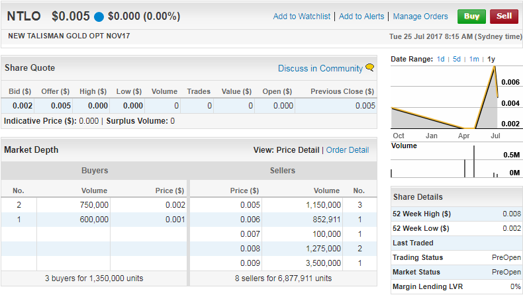Open Discuss in Community link
Viewport: 523px width, 295px height.
tap(320, 68)
